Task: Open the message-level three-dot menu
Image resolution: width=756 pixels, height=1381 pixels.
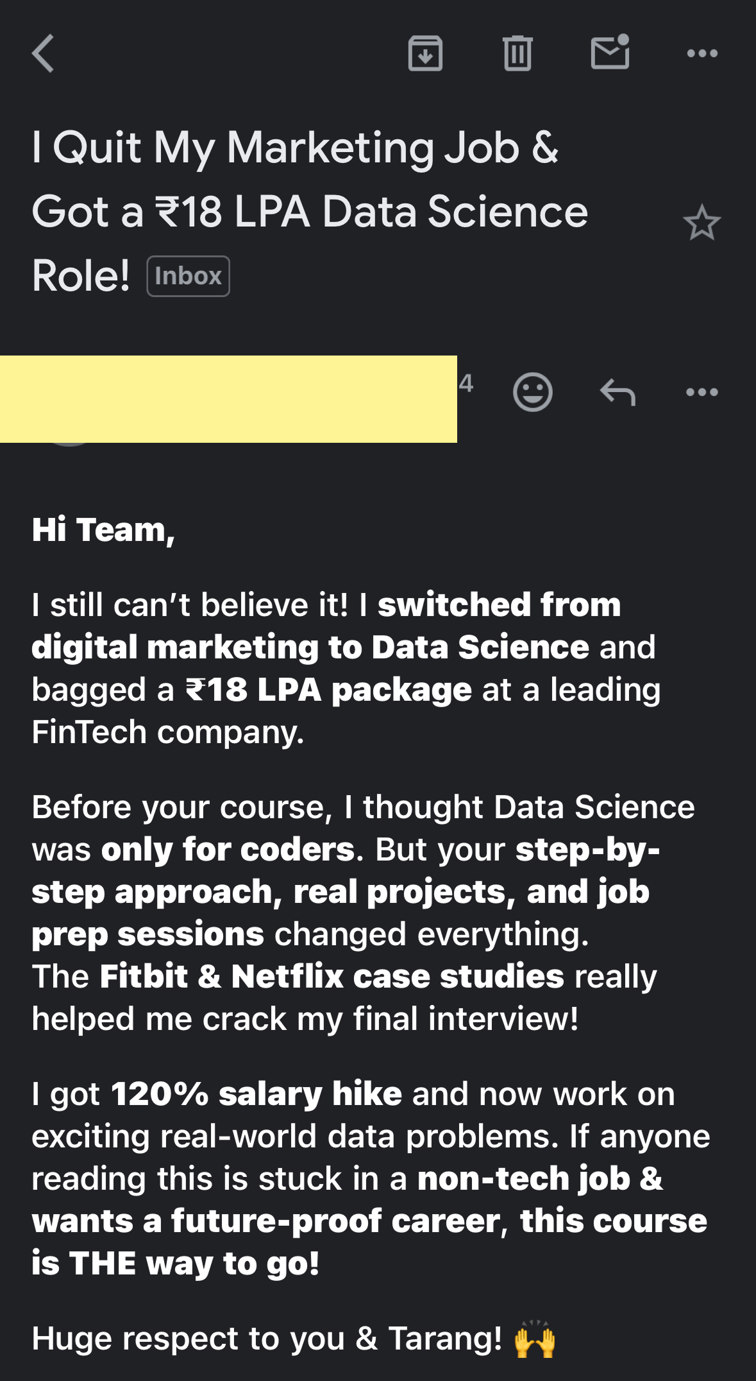Action: 702,391
